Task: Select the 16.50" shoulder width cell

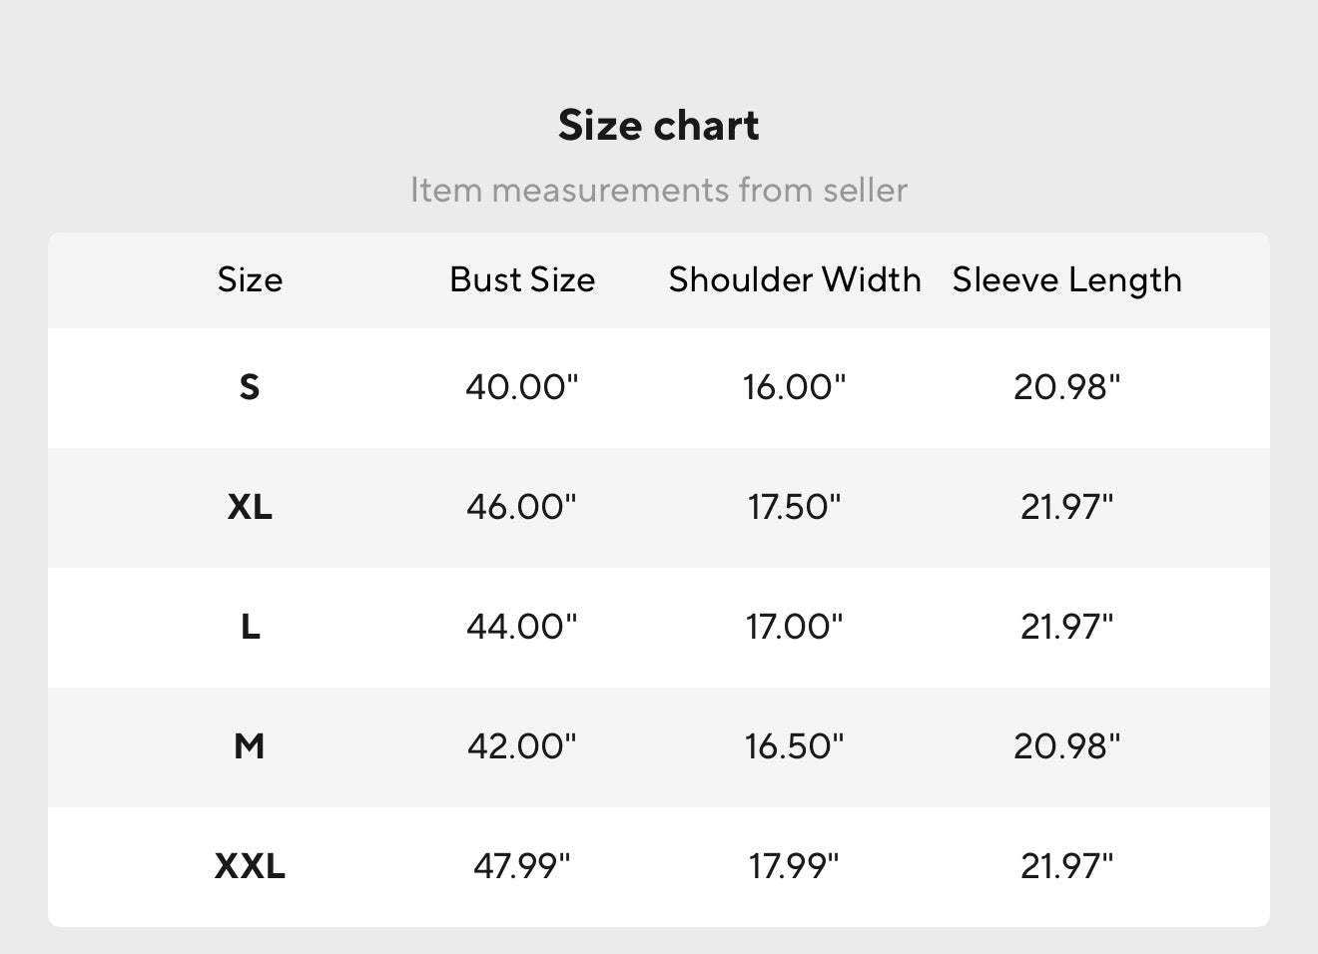Action: pyautogui.click(x=795, y=746)
